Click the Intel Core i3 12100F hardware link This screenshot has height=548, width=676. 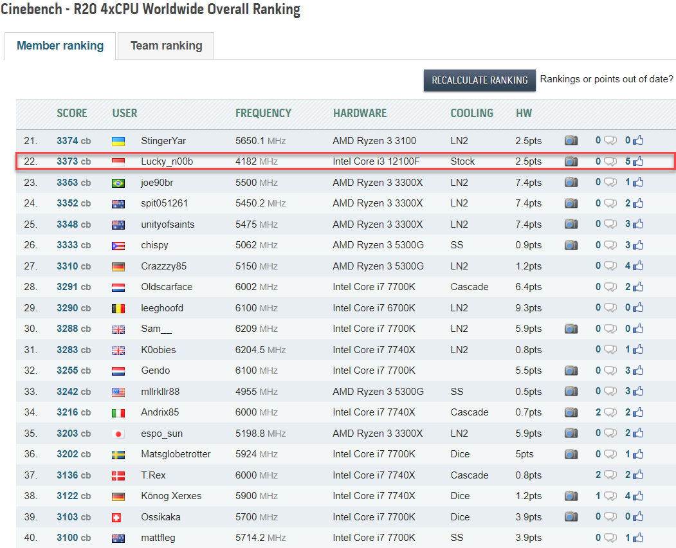pos(376,161)
